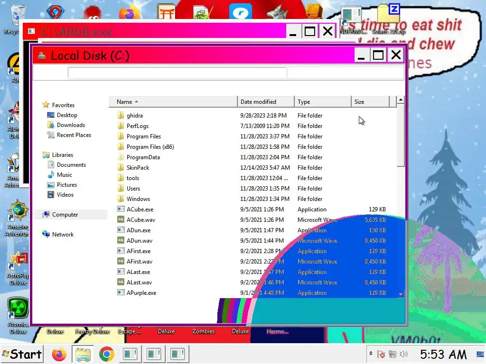This screenshot has height=364, width=486.
Task: Open Solaris 2.0.zip desktop icon
Action: [x=389, y=18]
